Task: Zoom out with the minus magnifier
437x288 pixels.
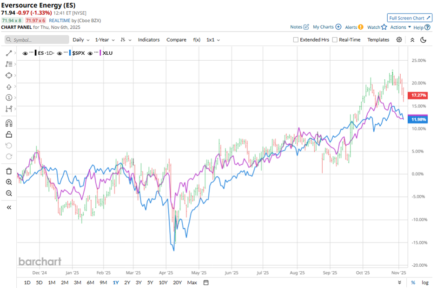Action: [9, 193]
